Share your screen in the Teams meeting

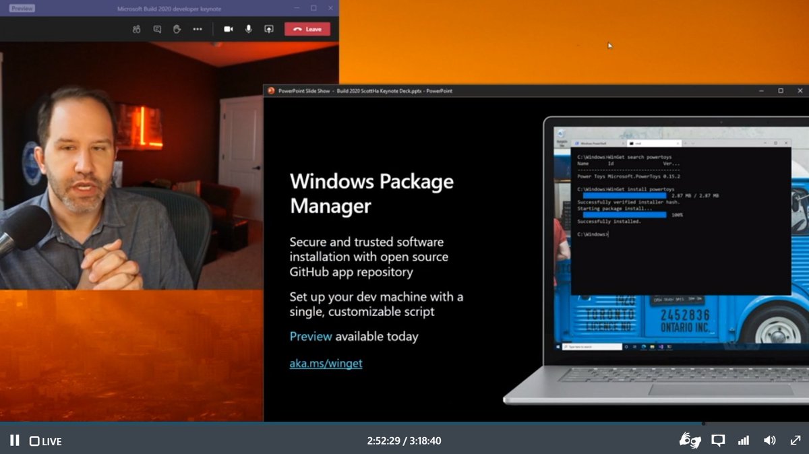coord(268,29)
